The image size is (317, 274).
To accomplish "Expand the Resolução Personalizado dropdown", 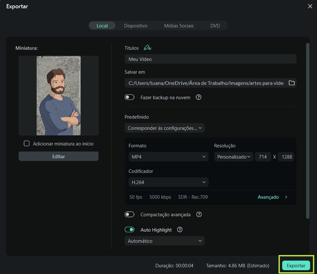I will pyautogui.click(x=234, y=157).
